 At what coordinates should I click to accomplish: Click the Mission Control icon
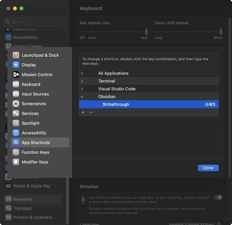(16, 75)
